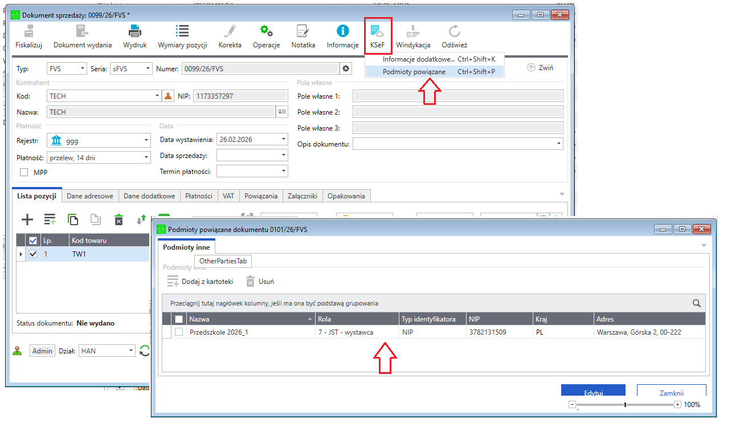Click the Fiskalizuj toolbar icon
756x423 pixels.
tap(28, 32)
